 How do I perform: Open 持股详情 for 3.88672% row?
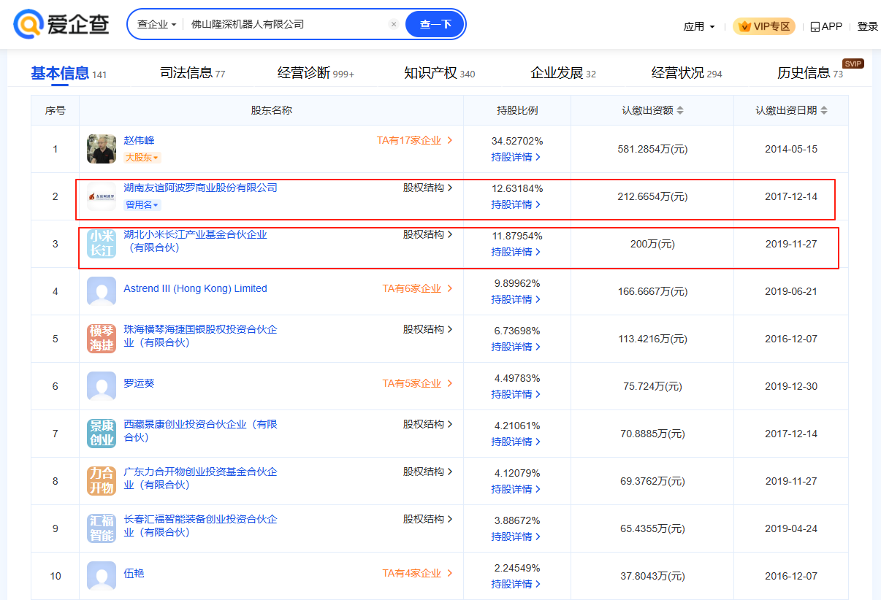pyautogui.click(x=516, y=536)
